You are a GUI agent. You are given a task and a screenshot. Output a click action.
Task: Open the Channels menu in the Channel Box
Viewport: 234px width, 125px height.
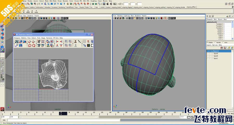click(209, 19)
